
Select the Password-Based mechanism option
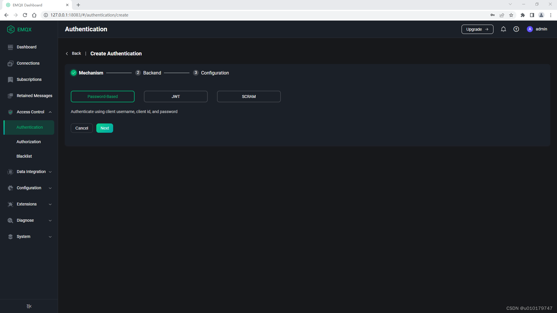point(103,97)
